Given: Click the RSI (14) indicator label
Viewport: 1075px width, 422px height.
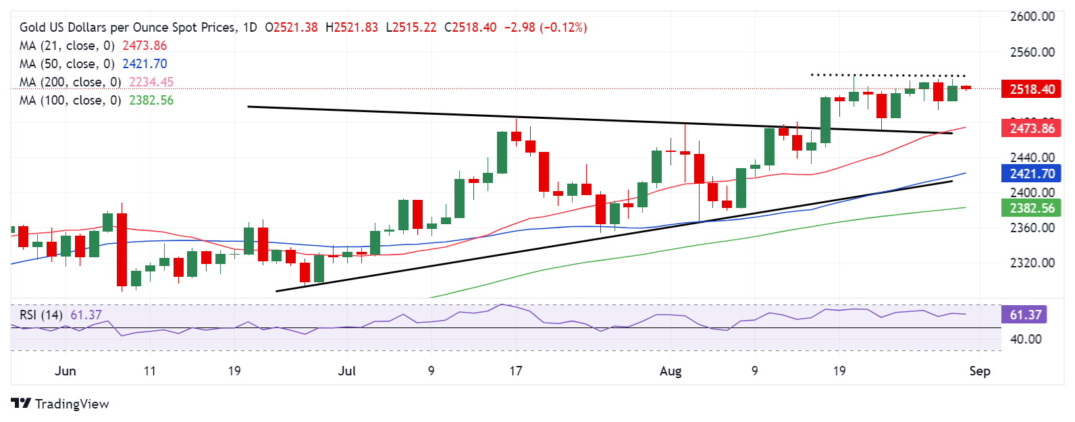Looking at the screenshot, I should click(x=41, y=315).
